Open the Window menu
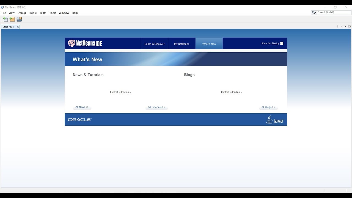This screenshot has width=352, height=198. (x=64, y=13)
